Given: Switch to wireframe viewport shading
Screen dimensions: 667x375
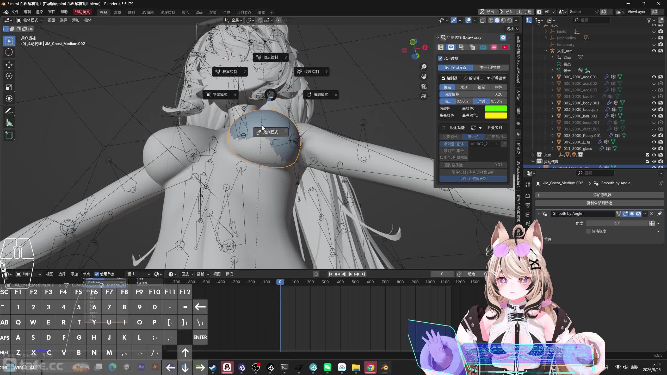Looking at the screenshot, I should 491,20.
